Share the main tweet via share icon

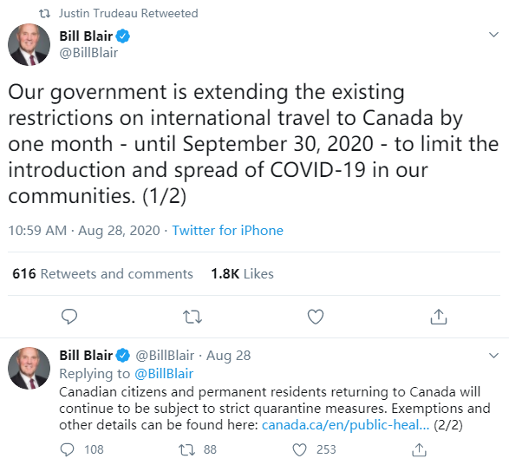pos(439,317)
